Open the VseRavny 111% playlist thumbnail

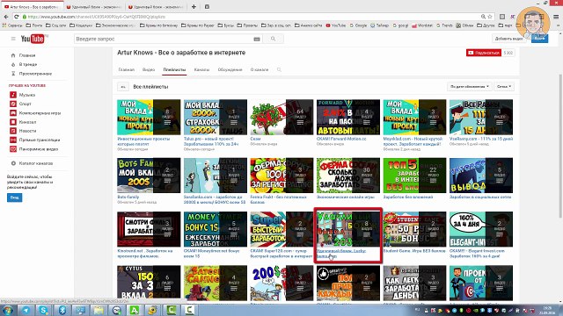[x=481, y=117]
